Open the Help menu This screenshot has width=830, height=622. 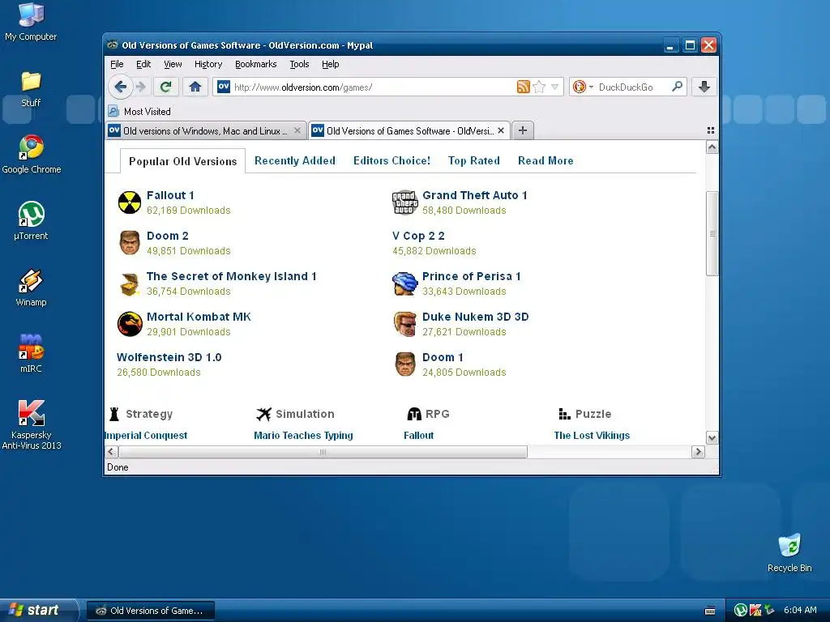(331, 64)
